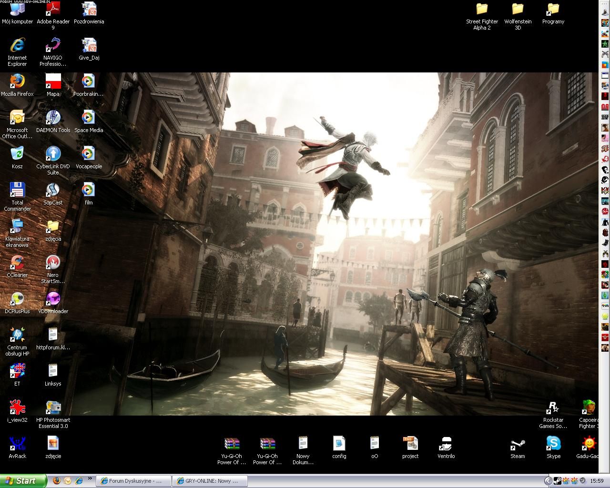This screenshot has width=610, height=488.
Task: Select the Adobe Reader 9 icon
Action: 53,10
